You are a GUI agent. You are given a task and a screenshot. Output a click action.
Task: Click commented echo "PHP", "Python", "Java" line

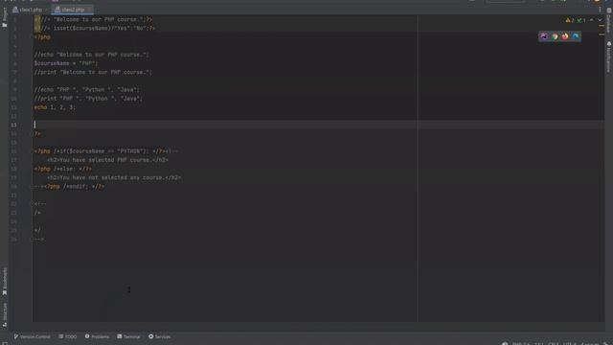[x=86, y=89]
